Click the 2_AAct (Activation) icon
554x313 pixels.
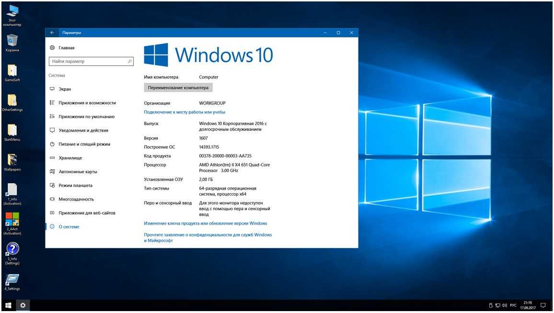click(12, 224)
